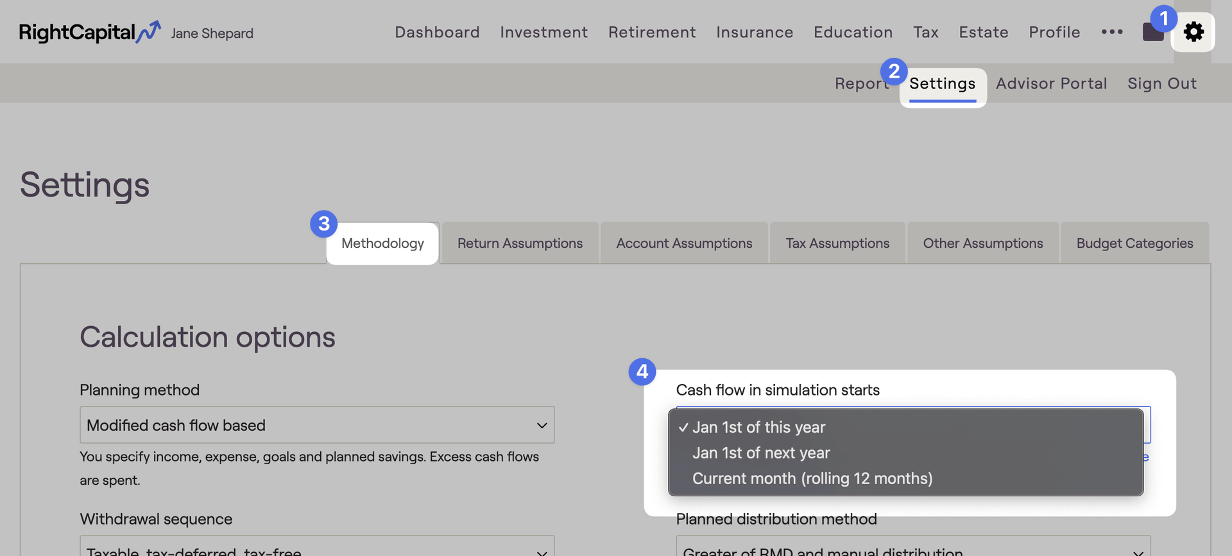1232x556 pixels.
Task: Switch to the Return Assumptions tab
Action: coord(520,243)
